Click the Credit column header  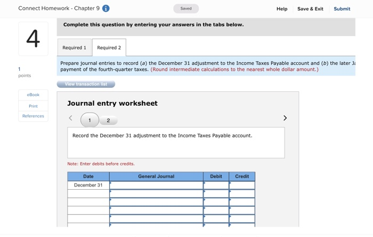[242, 176]
